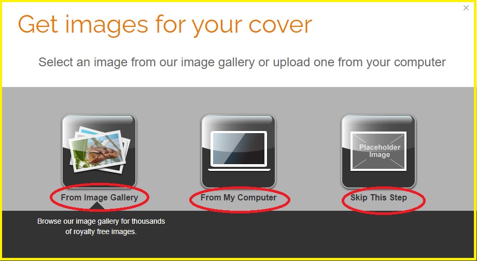Select the Placeholder Image icon tile
The height and width of the screenshot is (261, 477).
click(x=378, y=151)
